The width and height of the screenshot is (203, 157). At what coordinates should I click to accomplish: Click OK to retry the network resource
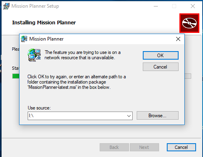pos(161,55)
